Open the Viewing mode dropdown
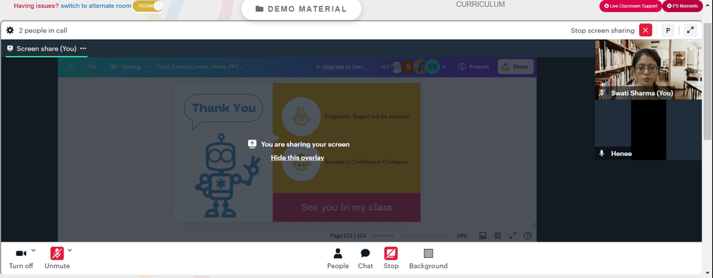 click(130, 67)
